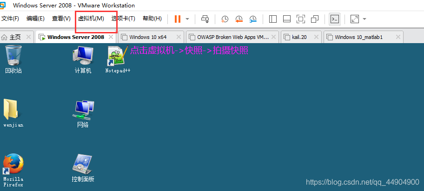
Task: Select the 控制面板 control panel icon
Action: pos(83,169)
